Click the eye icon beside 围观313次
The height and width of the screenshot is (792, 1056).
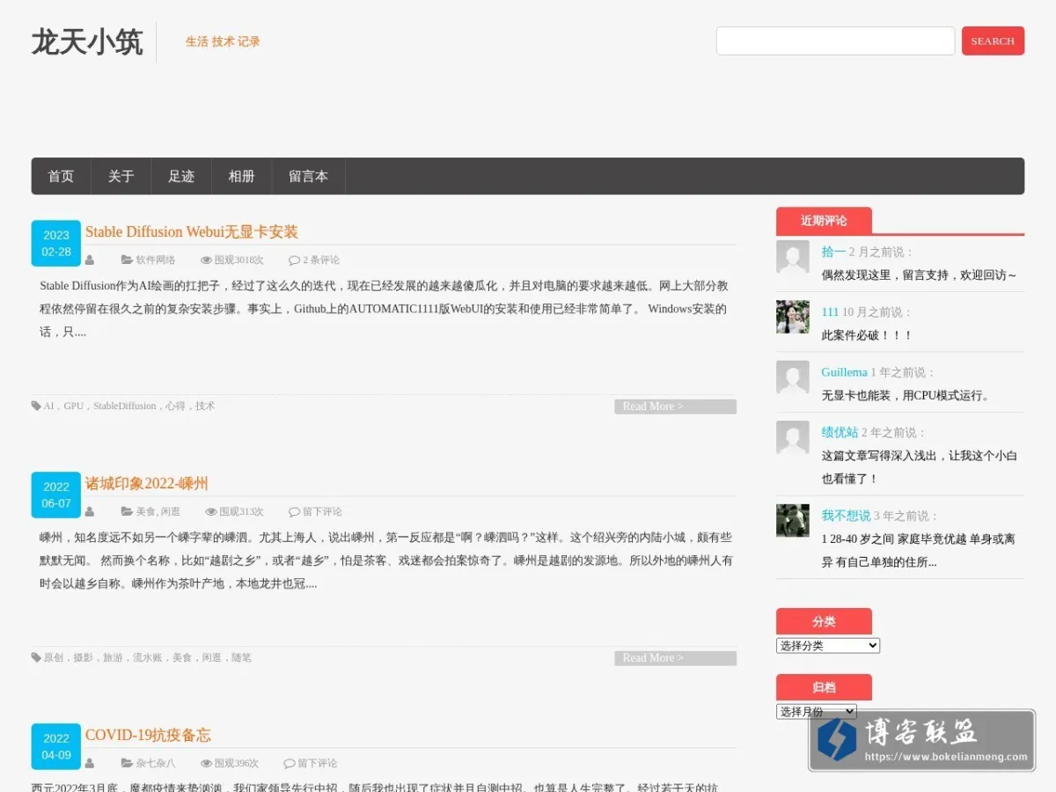(211, 512)
